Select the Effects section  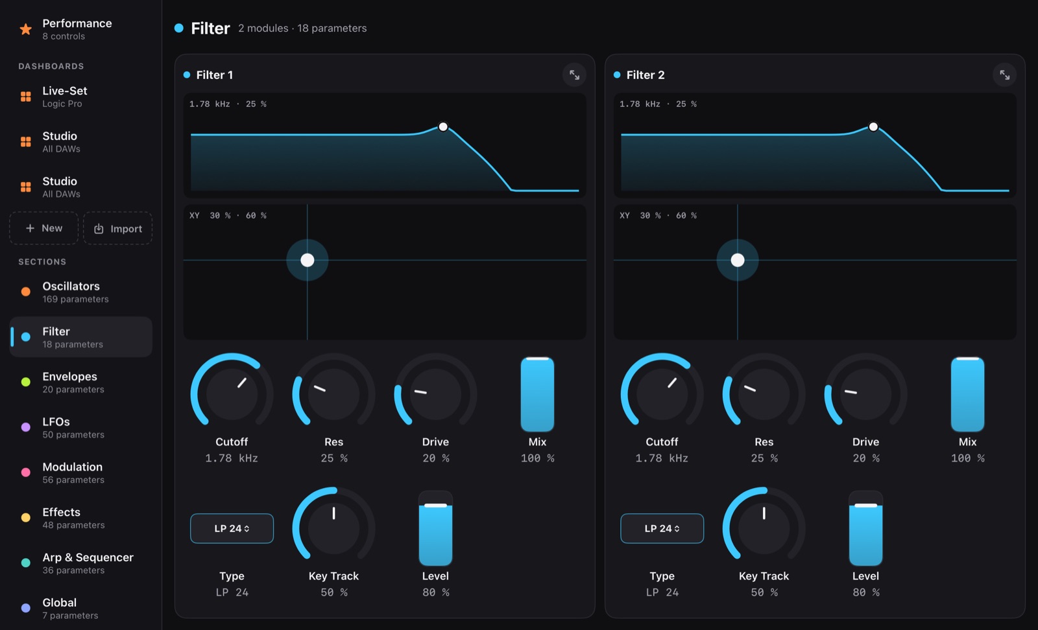click(81, 518)
